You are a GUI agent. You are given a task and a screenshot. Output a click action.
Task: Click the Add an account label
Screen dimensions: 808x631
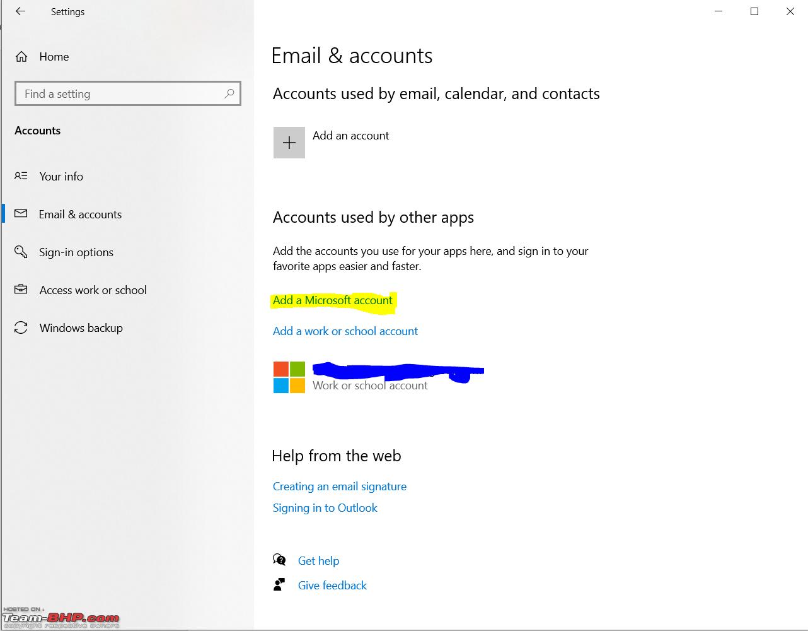351,136
